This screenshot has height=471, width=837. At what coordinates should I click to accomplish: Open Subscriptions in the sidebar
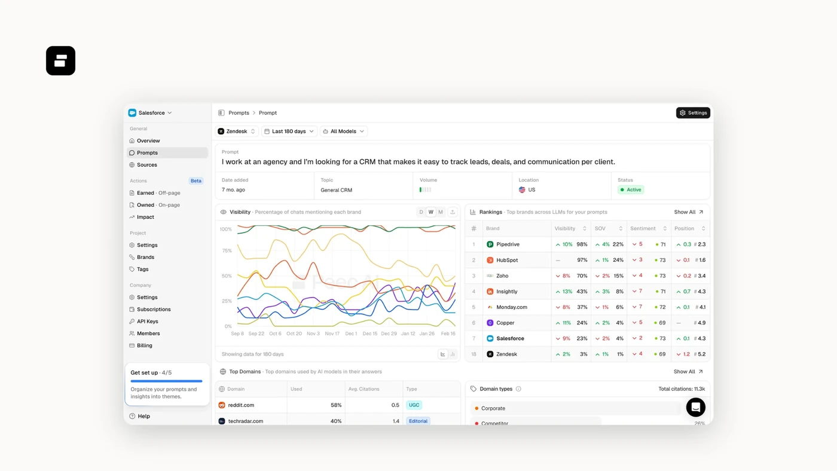pos(167,310)
